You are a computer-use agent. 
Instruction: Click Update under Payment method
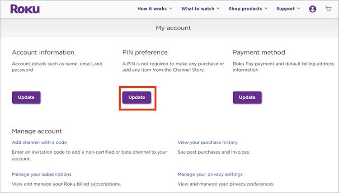coord(247,97)
